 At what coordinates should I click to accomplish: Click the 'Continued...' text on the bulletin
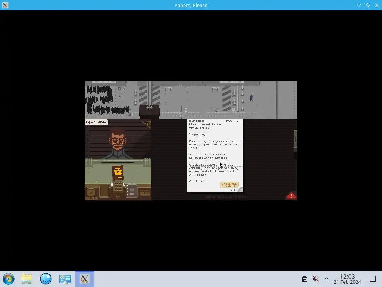coord(198,181)
